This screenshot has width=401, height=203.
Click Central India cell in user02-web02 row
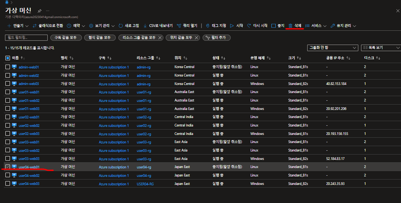184,125
